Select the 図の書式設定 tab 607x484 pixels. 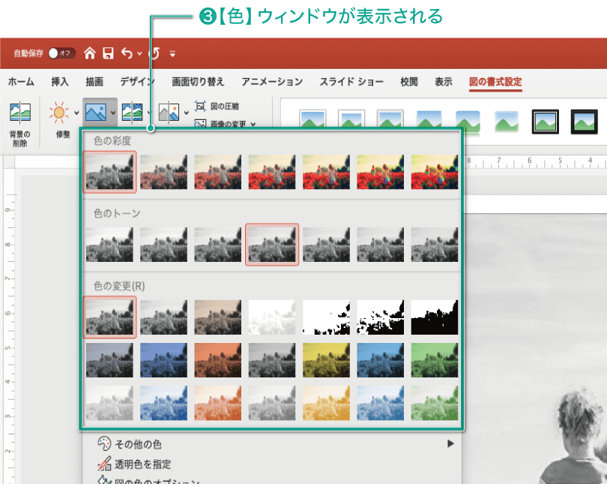tap(495, 82)
